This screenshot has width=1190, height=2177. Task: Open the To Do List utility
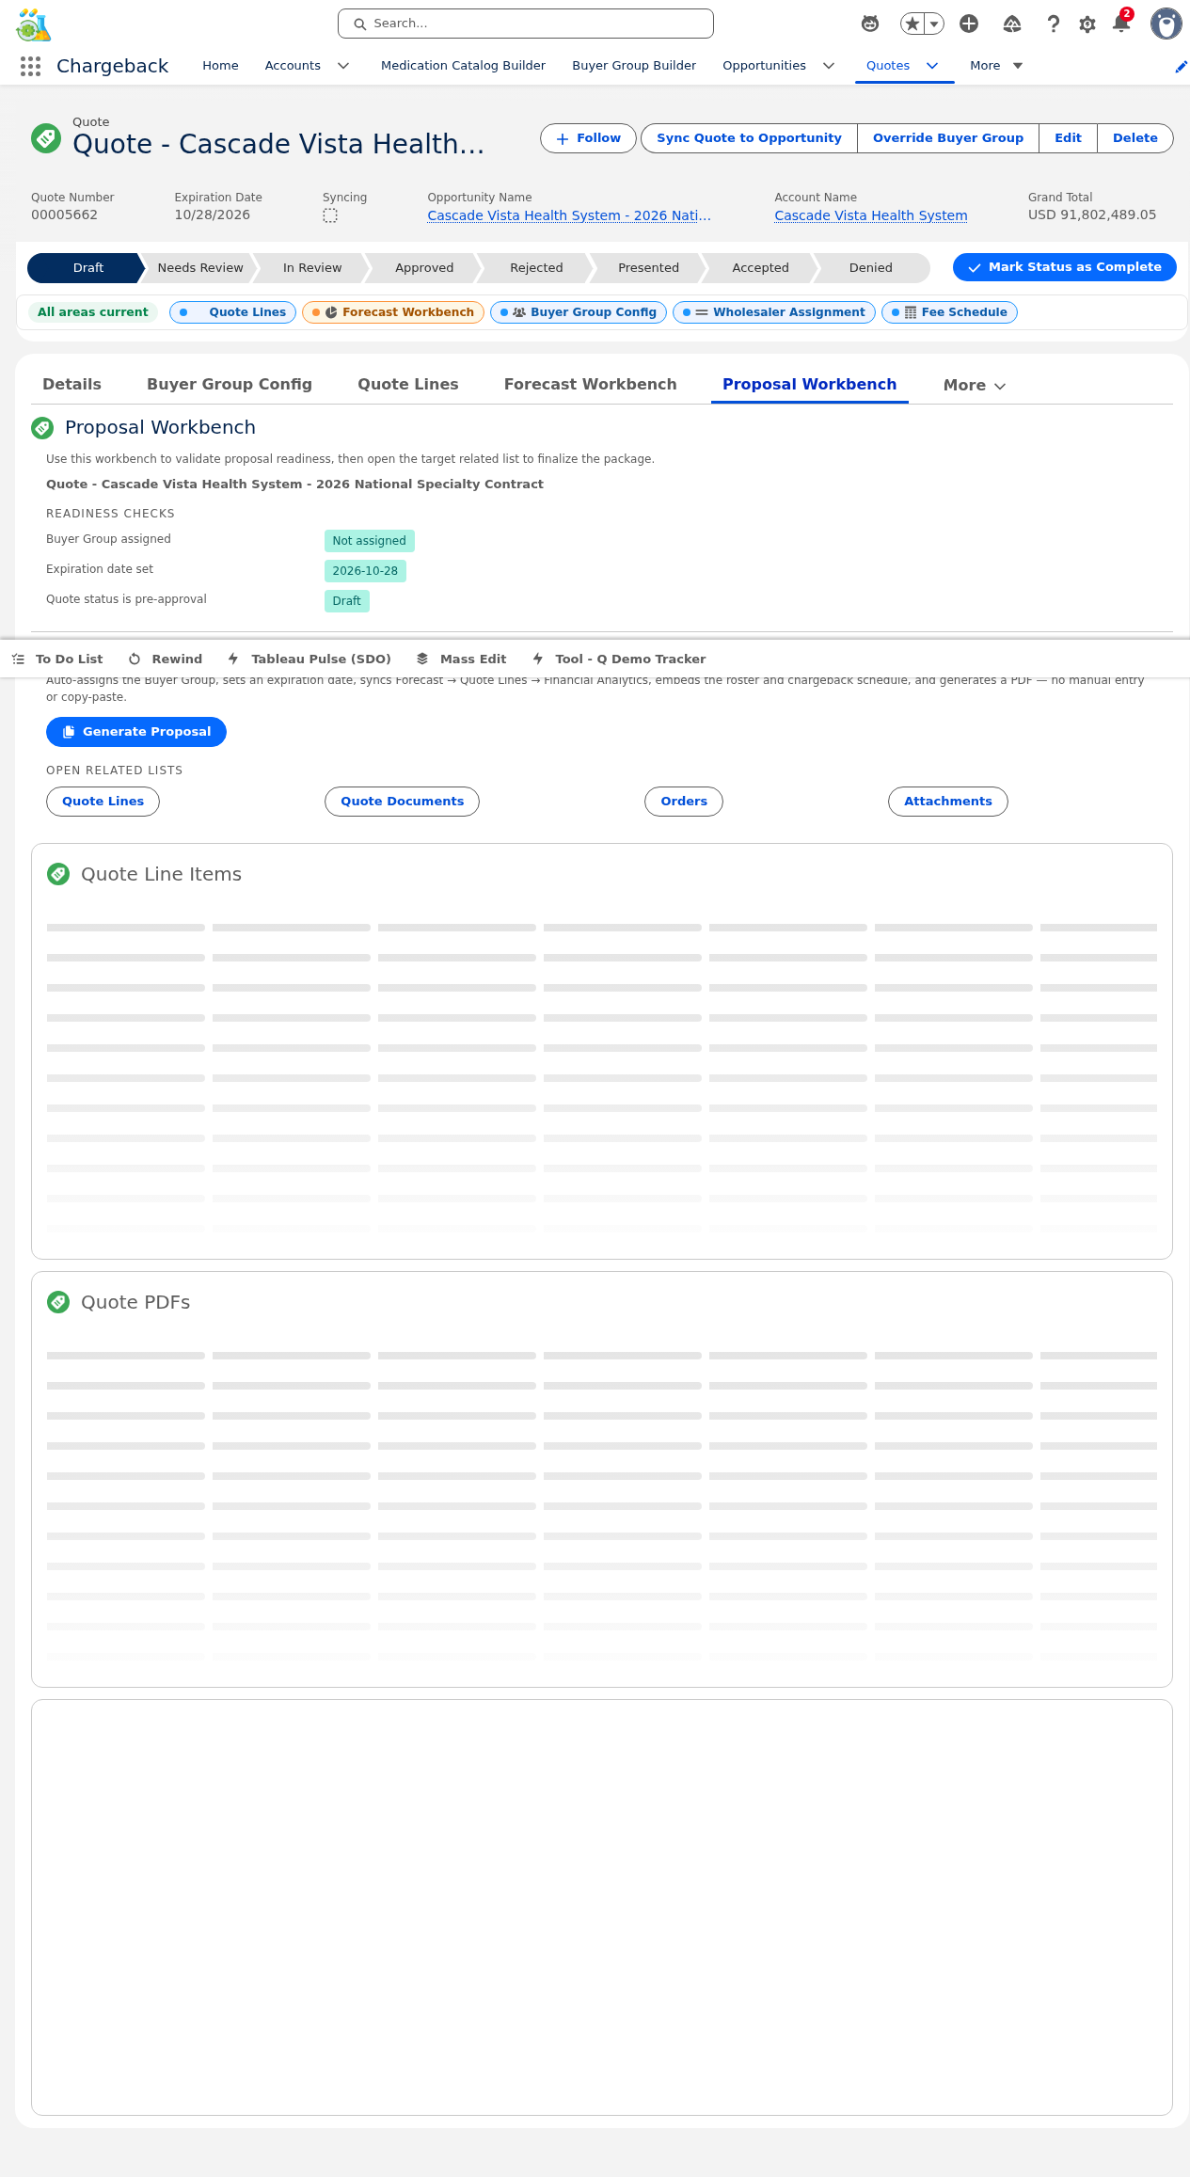tap(57, 659)
